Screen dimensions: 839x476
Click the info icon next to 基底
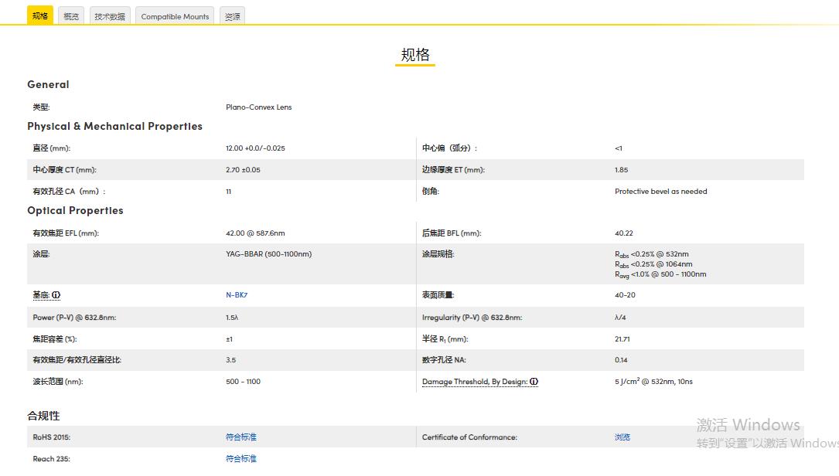click(56, 295)
